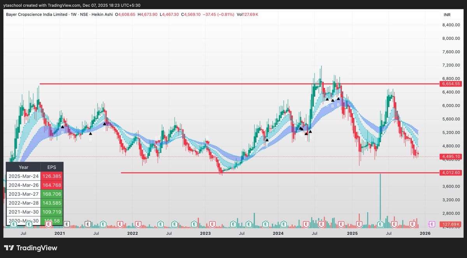Click the 2025 time axis label

(352, 234)
